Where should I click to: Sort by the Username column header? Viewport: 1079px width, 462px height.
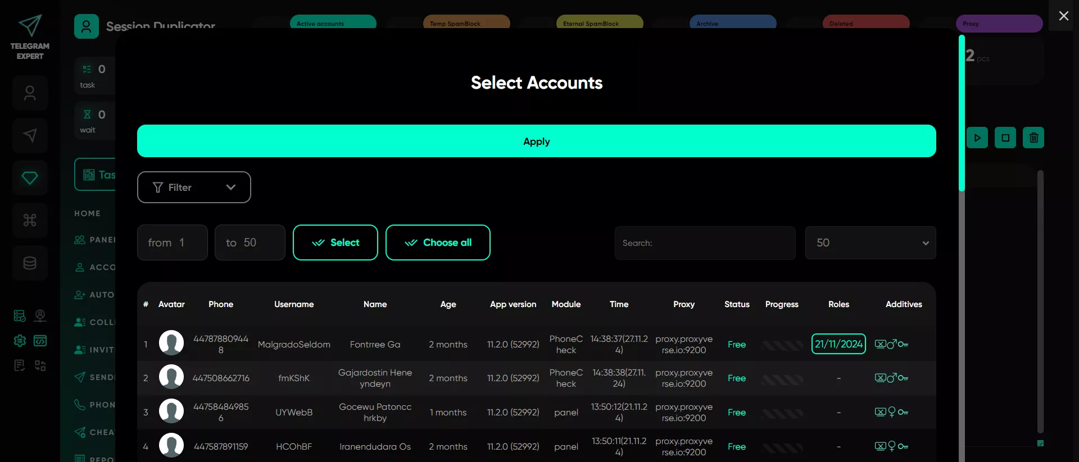[x=294, y=304]
